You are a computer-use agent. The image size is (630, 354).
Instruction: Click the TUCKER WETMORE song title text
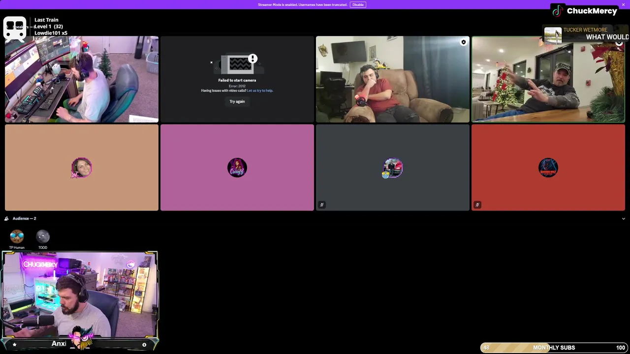pos(585,30)
